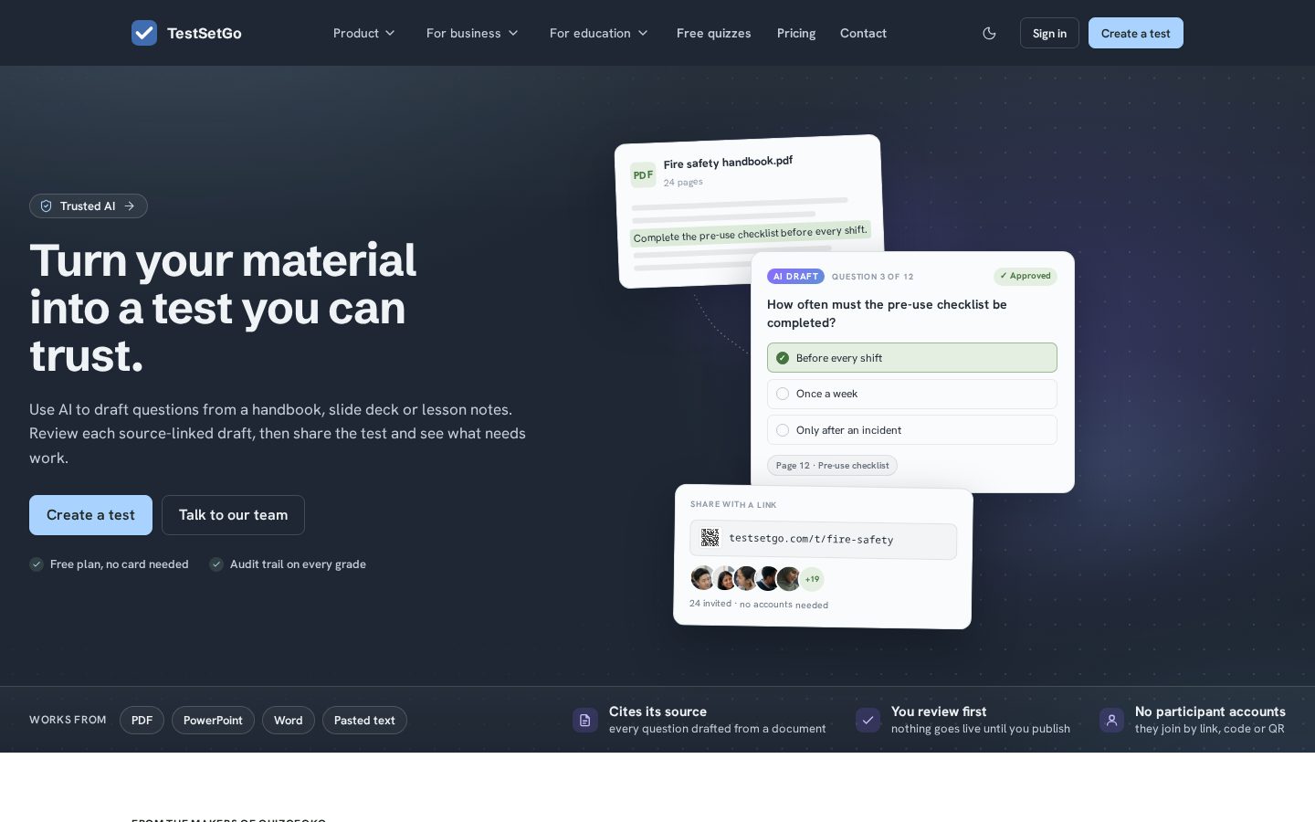1315x822 pixels.
Task: Expand the For business dropdown menu
Action: pyautogui.click(x=472, y=33)
